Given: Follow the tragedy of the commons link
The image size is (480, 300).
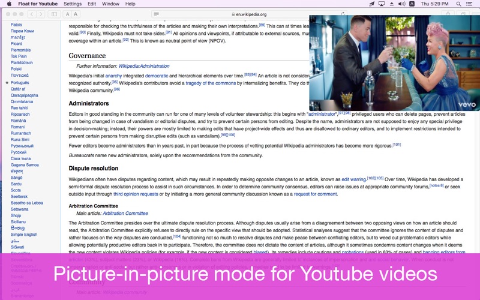Looking at the screenshot, I should pos(211,83).
